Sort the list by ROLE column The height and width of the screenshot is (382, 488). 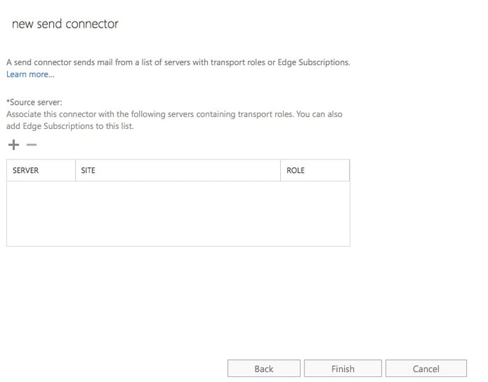pyautogui.click(x=315, y=171)
